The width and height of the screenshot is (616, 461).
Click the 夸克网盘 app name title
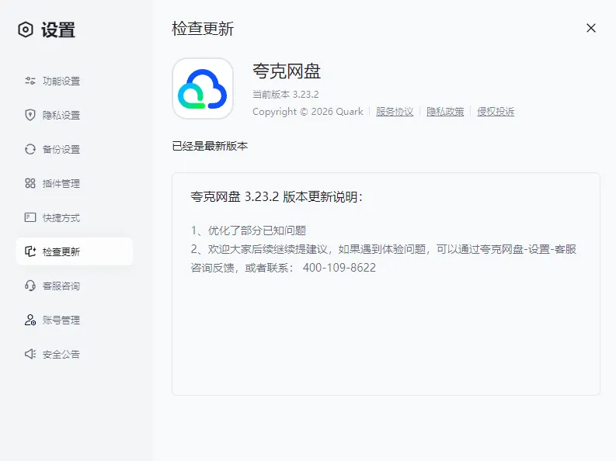287,71
